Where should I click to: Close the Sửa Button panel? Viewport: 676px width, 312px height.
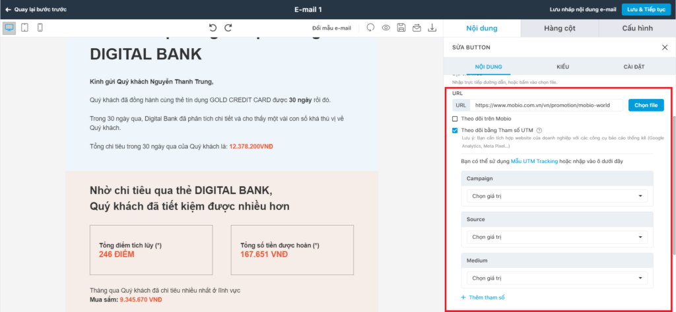pos(664,47)
